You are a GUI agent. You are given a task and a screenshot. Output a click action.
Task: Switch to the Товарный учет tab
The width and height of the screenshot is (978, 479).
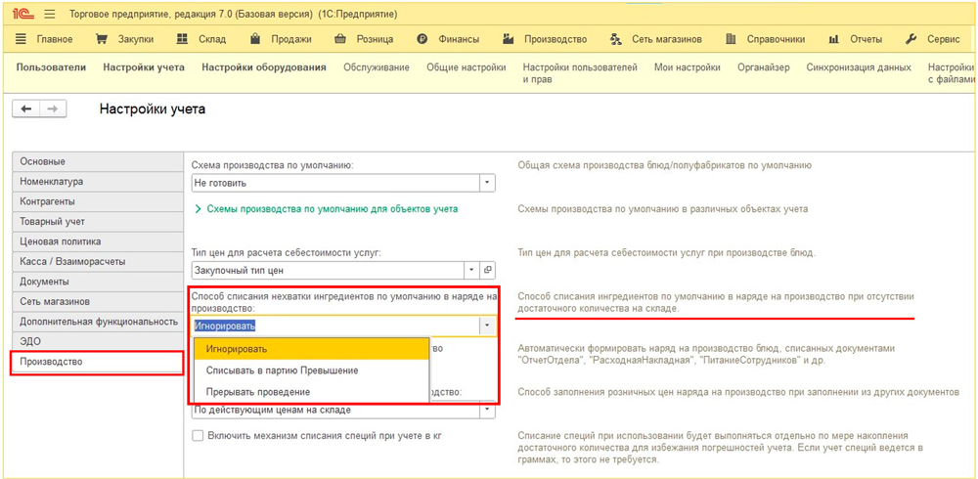click(52, 222)
